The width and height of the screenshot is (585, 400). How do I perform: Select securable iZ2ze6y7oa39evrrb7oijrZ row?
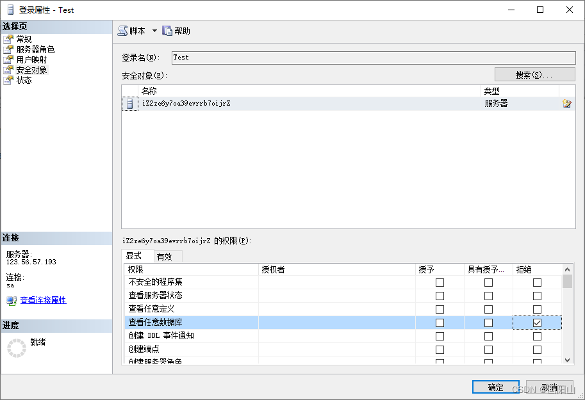[x=349, y=104]
